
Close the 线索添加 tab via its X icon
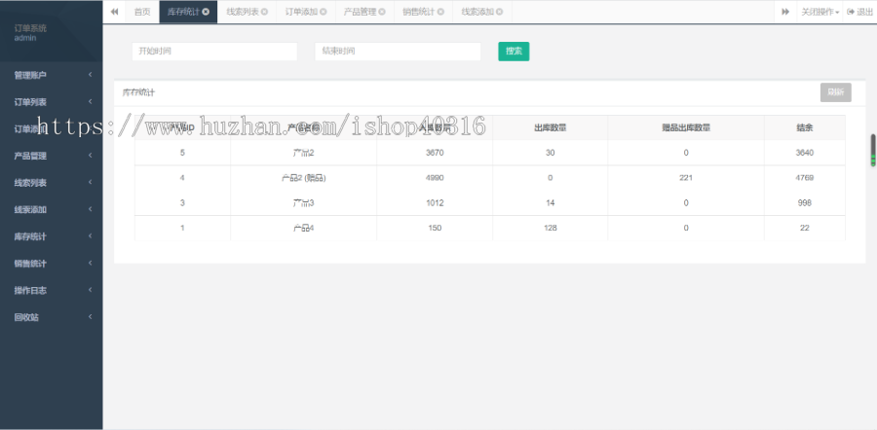point(500,12)
